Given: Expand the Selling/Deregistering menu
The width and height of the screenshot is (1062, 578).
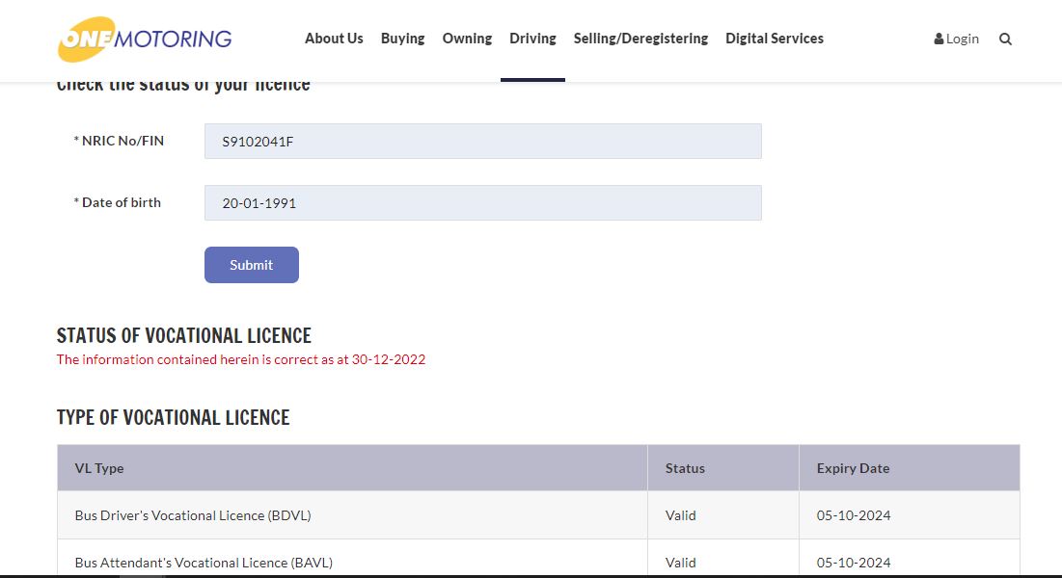Looking at the screenshot, I should [640, 39].
